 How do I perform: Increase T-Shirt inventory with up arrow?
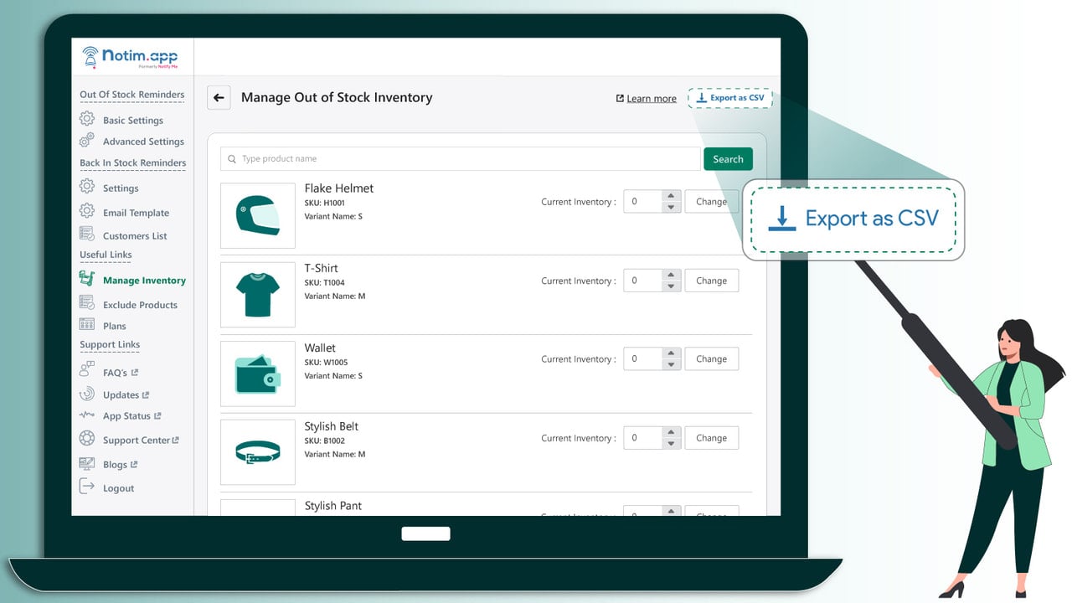tap(671, 275)
